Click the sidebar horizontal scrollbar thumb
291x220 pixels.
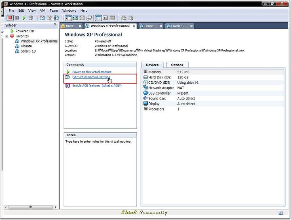point(31,207)
